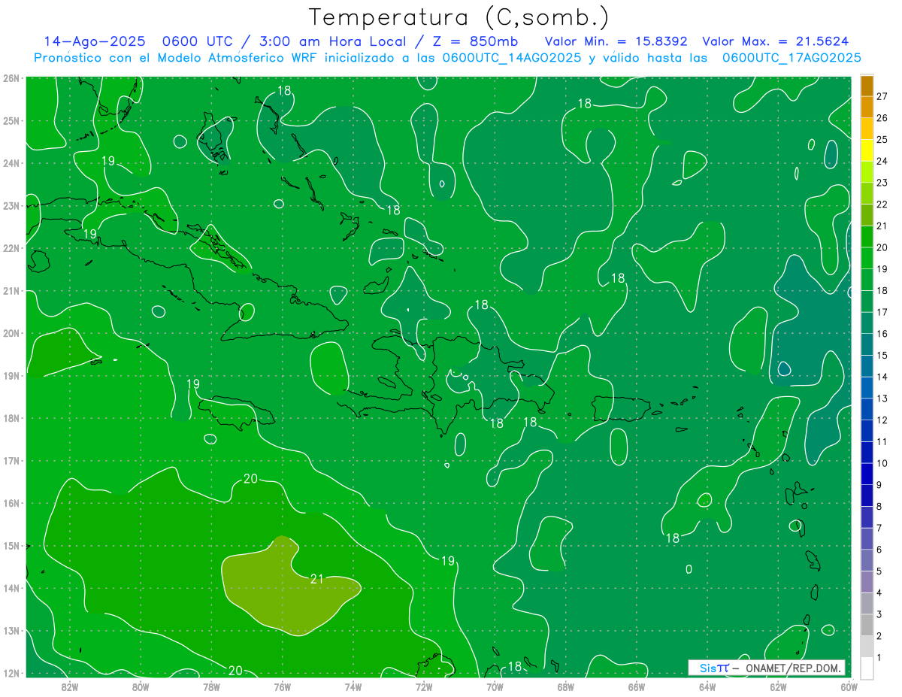The height and width of the screenshot is (697, 902).
Task: Pick the orange swatch between 26 and 27
Action: point(866,108)
